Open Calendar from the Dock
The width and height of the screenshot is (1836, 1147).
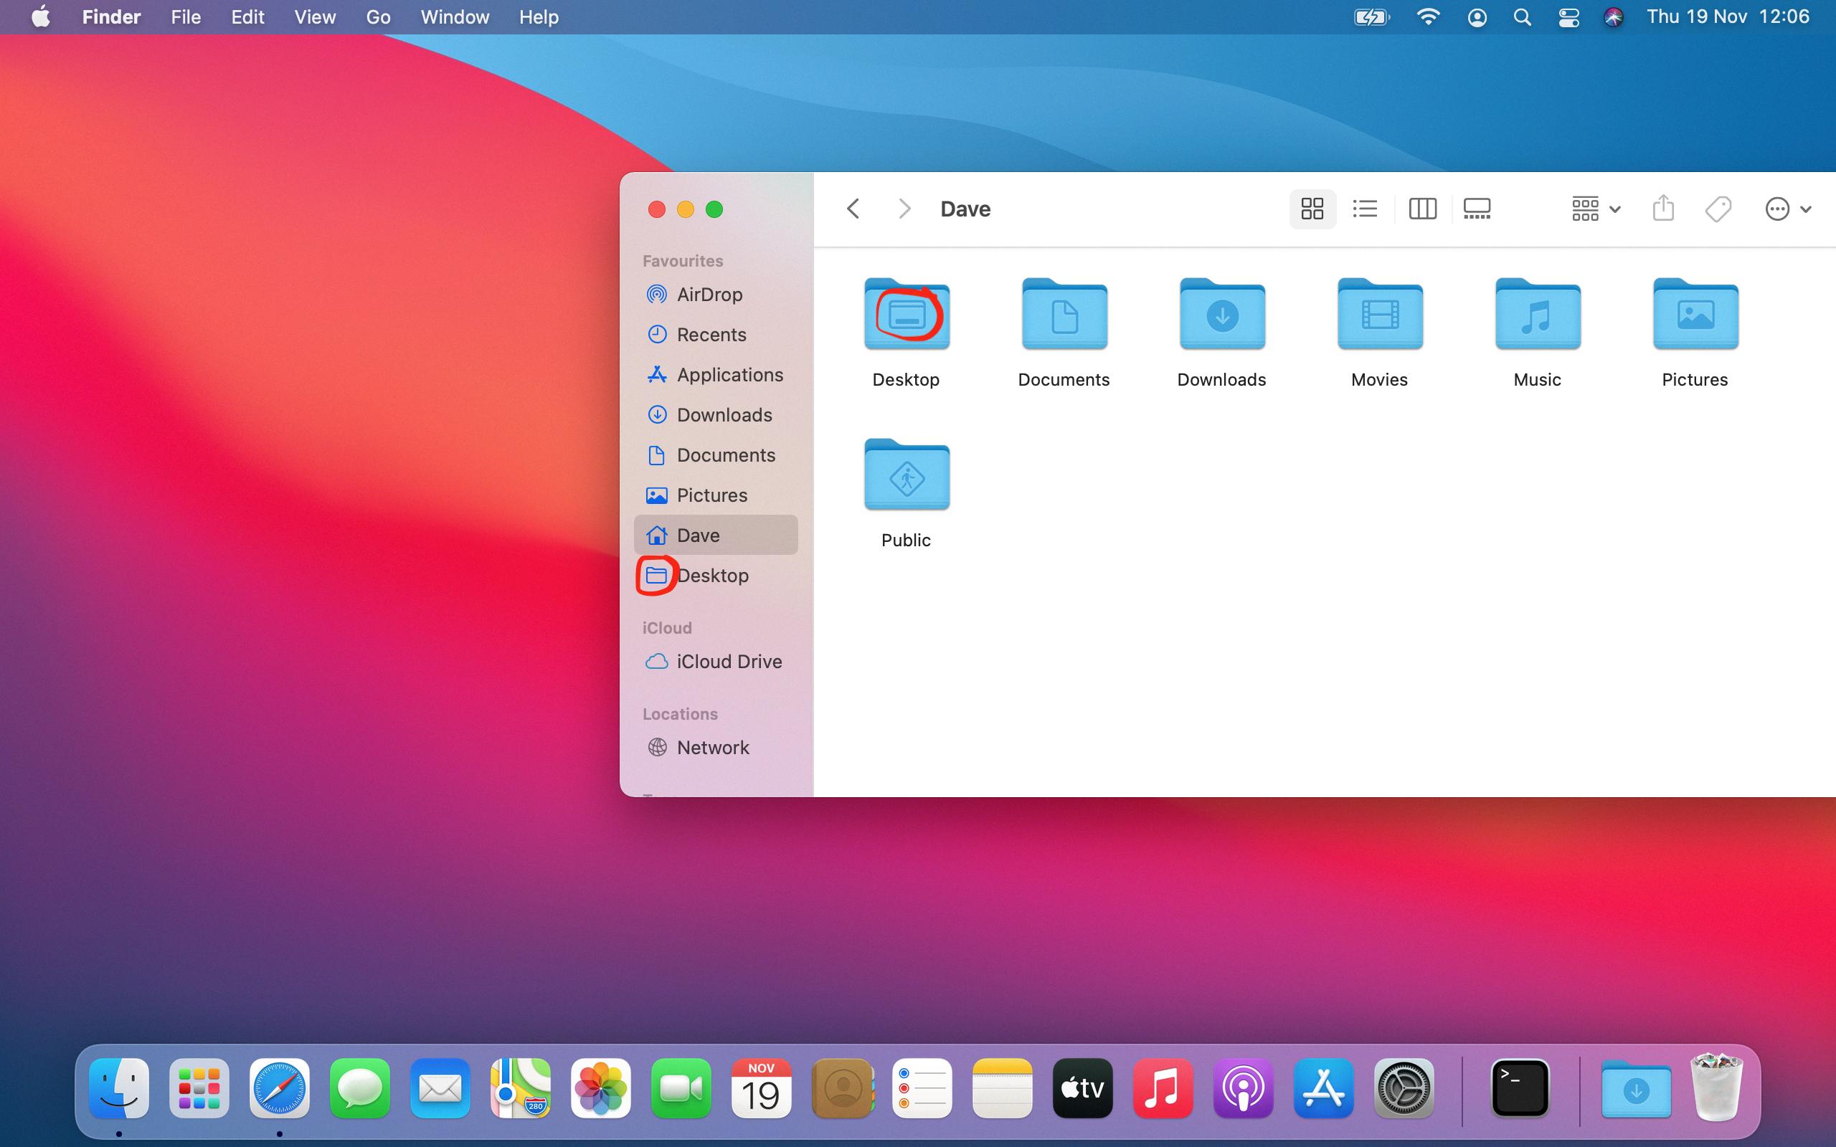coord(762,1089)
